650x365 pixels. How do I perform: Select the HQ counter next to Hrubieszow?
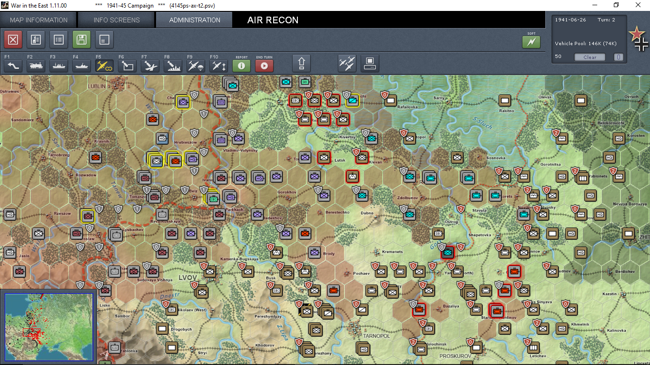click(162, 138)
